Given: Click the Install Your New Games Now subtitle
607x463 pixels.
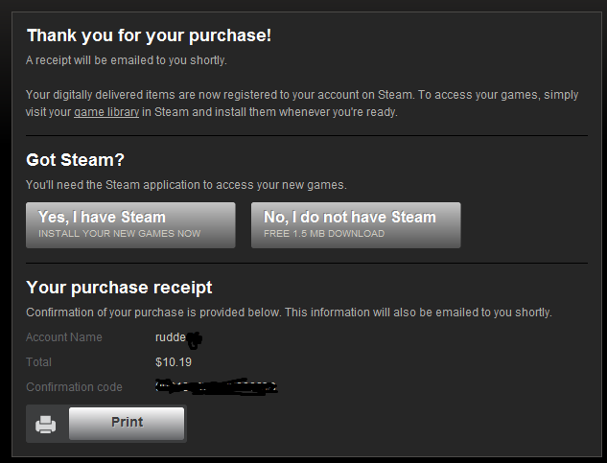Looking at the screenshot, I should click(119, 234).
